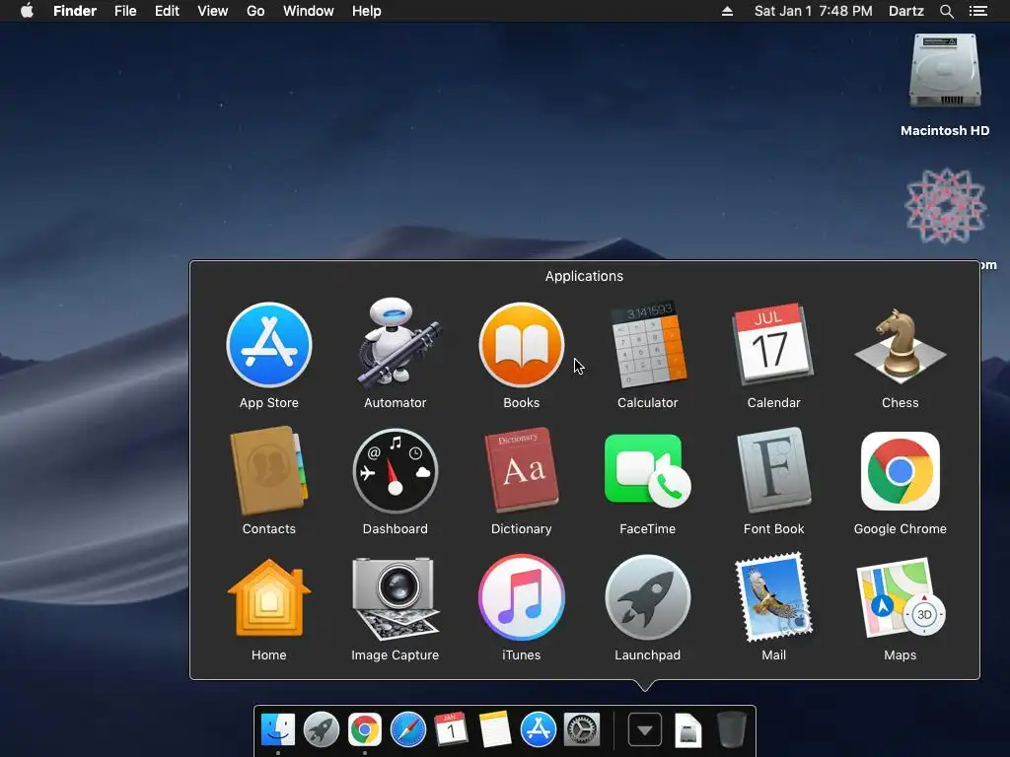This screenshot has width=1010, height=757.
Task: Open Font Book app
Action: [x=773, y=470]
